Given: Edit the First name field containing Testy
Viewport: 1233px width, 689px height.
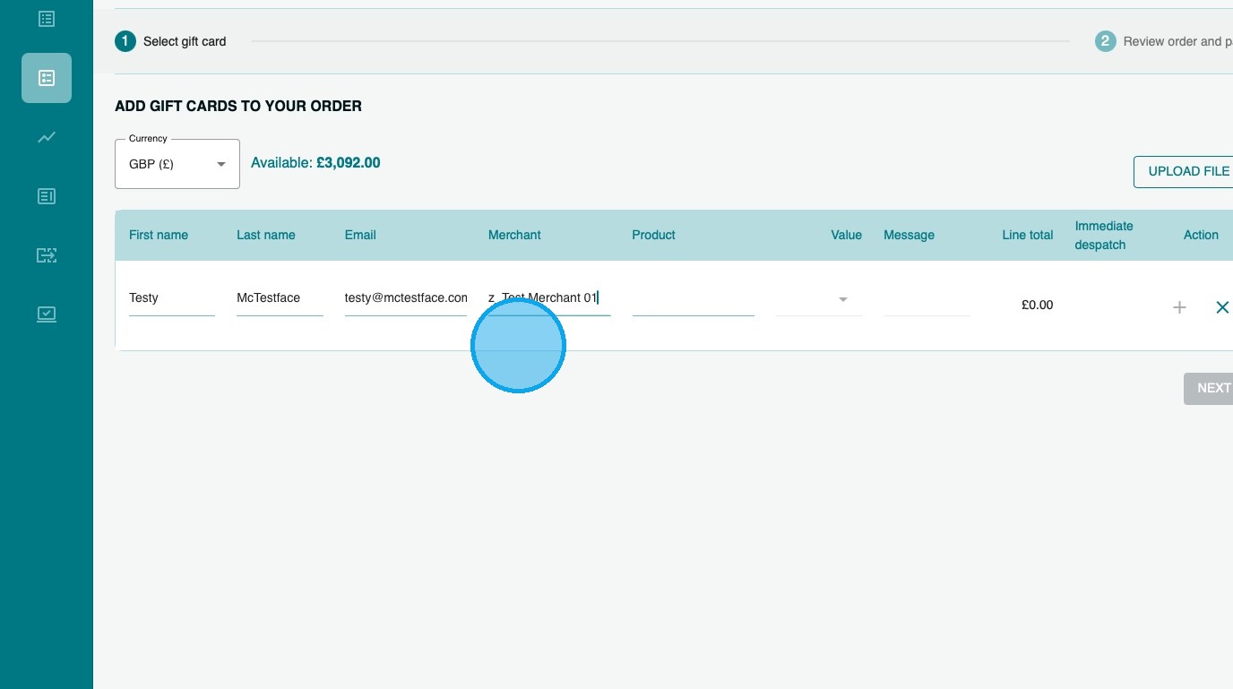Looking at the screenshot, I should 172,298.
